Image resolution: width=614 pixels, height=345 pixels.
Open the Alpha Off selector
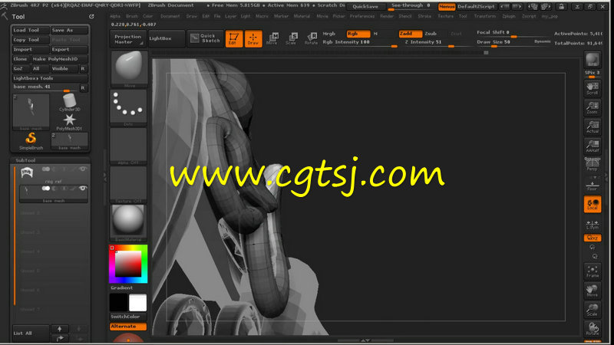[x=129, y=146]
